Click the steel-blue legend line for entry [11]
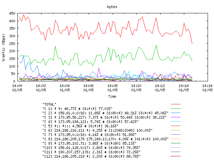Image resolution: width=214 pixels, height=160 pixels. tap(176, 152)
